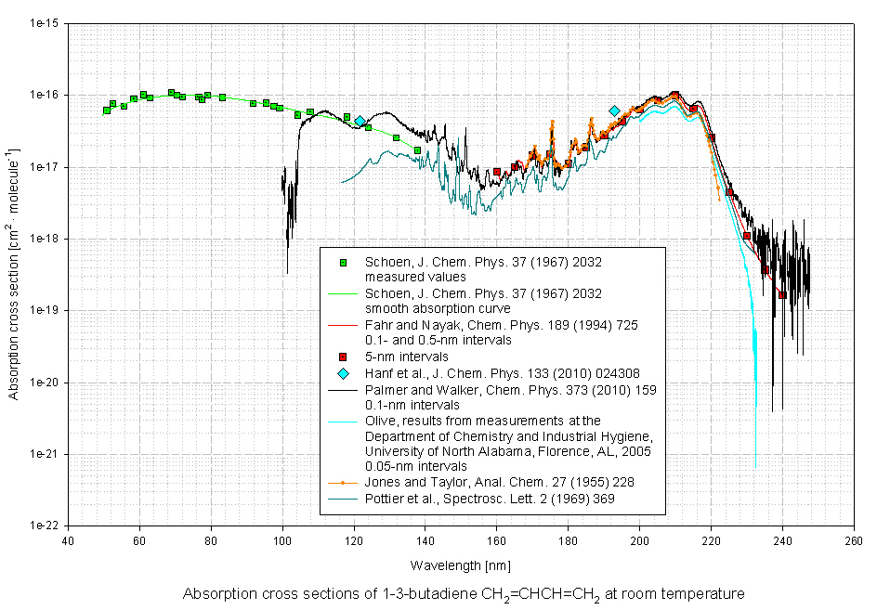Image resolution: width=877 pixels, height=610 pixels.
Task: Click the leftmost green square data point near 50 nm
Action: pos(107,110)
